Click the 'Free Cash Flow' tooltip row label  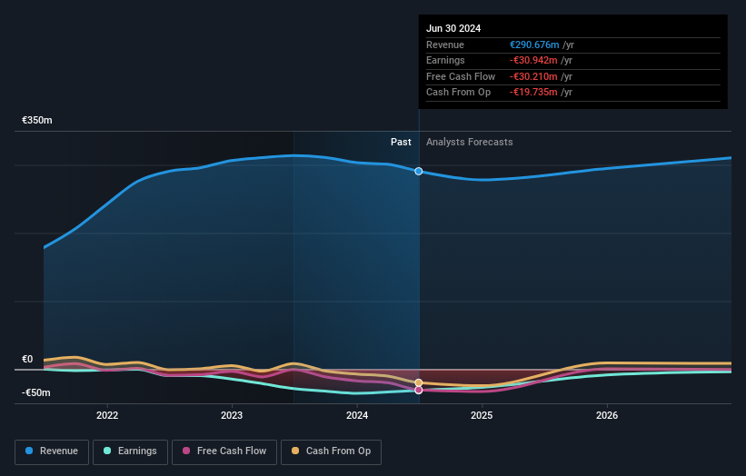[461, 76]
